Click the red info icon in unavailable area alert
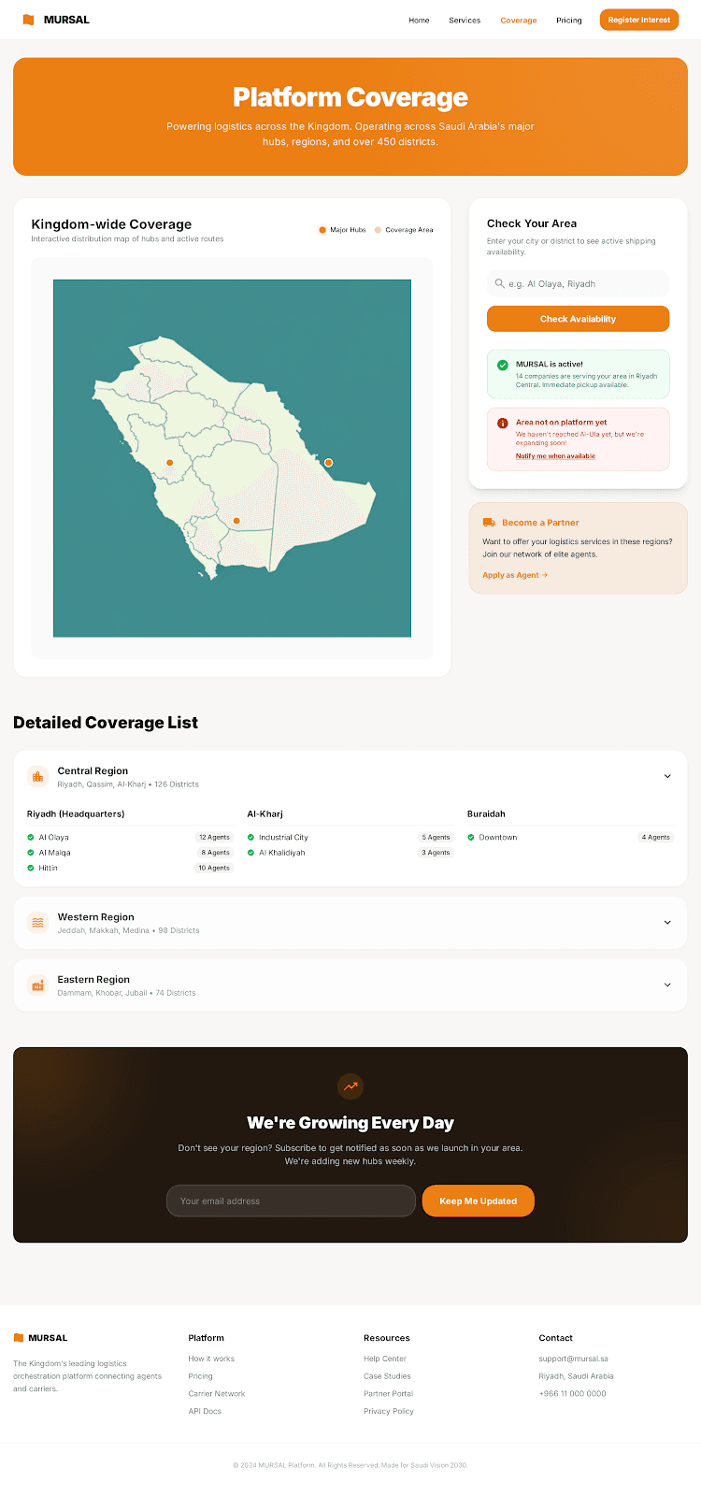Image resolution: width=701 pixels, height=1496 pixels. click(x=503, y=424)
